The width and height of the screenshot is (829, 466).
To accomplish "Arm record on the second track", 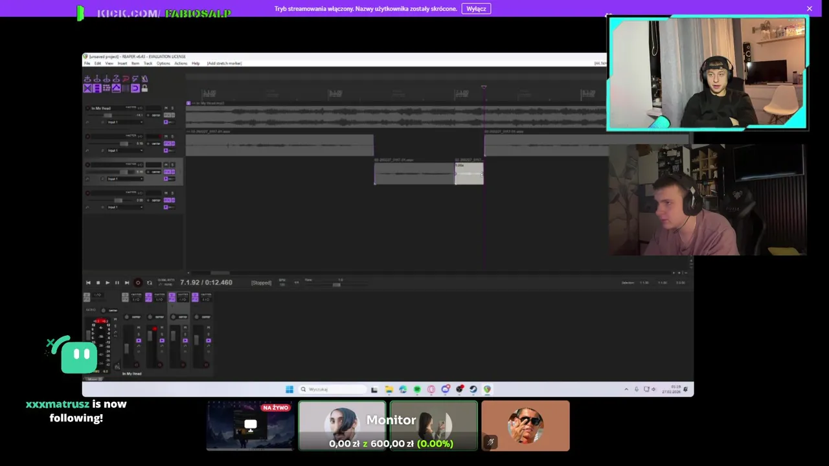I will [87, 137].
